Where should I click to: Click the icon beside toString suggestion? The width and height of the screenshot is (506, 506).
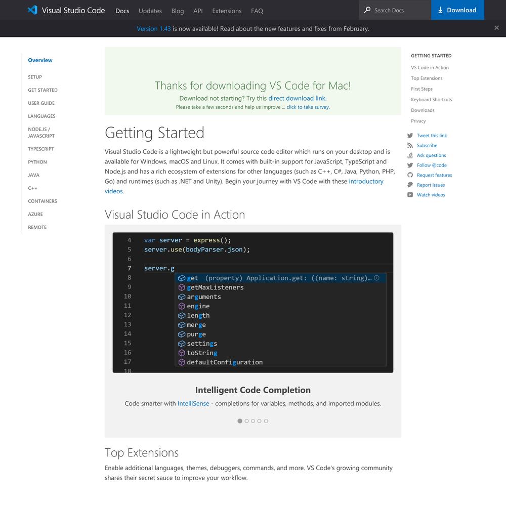[x=182, y=353]
